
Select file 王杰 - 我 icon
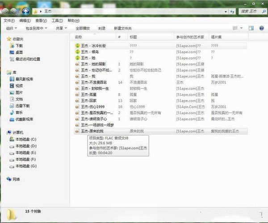[77, 76]
